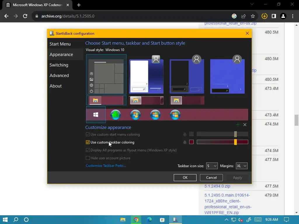Open the Chrome downloads icon
Image resolution: width=299 pixels, height=224 pixels.
coord(265,16)
